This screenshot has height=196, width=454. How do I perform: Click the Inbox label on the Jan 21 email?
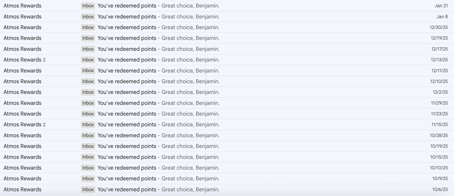click(x=88, y=6)
